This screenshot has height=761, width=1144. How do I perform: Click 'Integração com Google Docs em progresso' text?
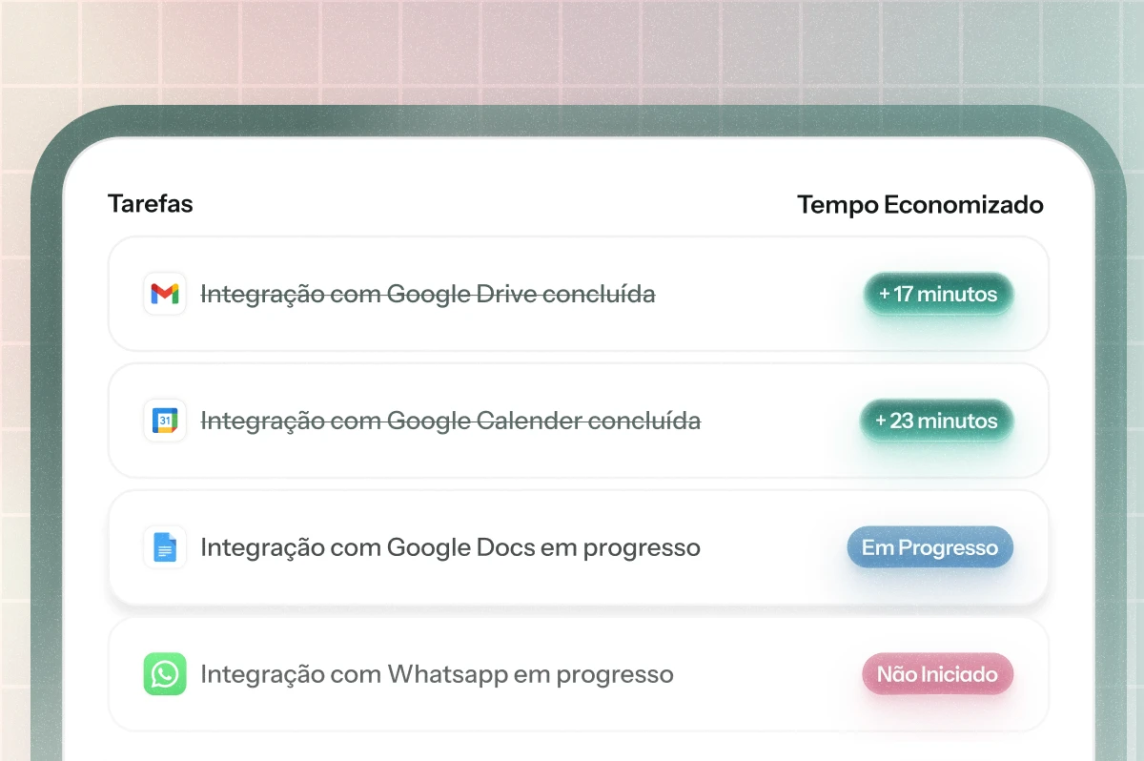[450, 547]
